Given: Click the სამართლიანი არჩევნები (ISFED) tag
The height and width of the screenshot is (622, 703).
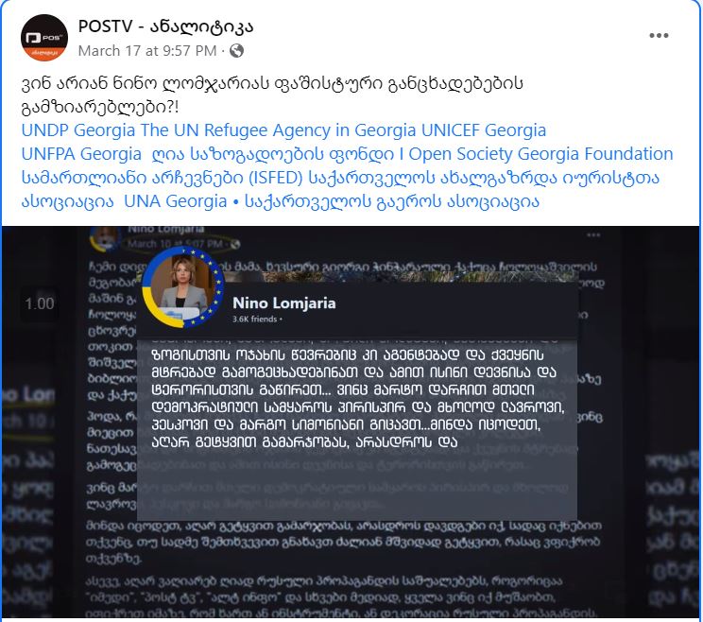Looking at the screenshot, I should pos(162,178).
